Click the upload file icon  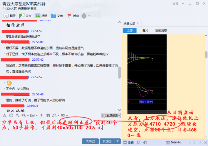[x=41, y=116]
